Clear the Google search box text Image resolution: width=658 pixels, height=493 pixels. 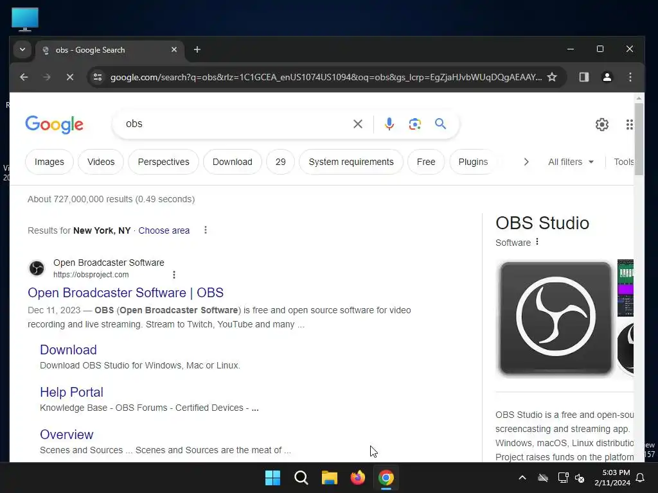pos(357,124)
